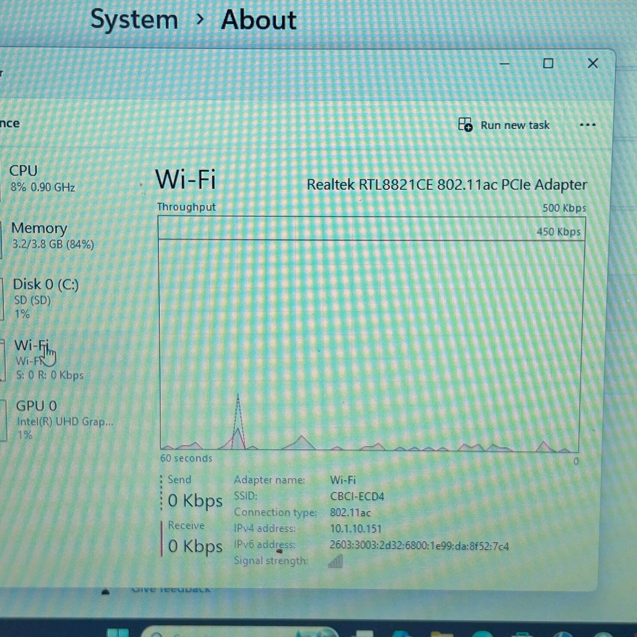The image size is (637, 637).
Task: Click the Connection type 802.11ac value
Action: pos(350,512)
